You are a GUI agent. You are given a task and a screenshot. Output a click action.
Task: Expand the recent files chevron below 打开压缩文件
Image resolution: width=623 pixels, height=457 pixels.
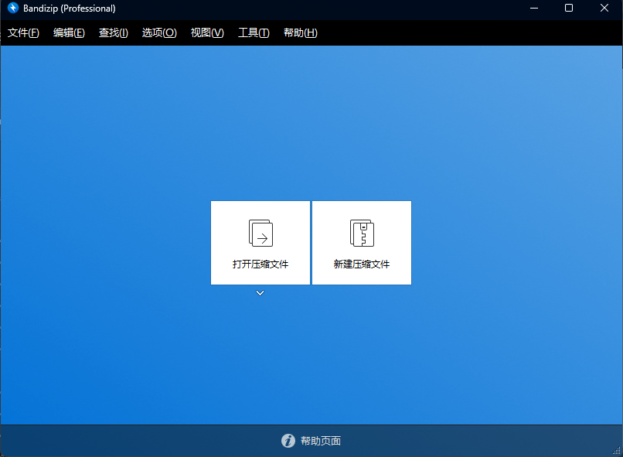coord(260,293)
